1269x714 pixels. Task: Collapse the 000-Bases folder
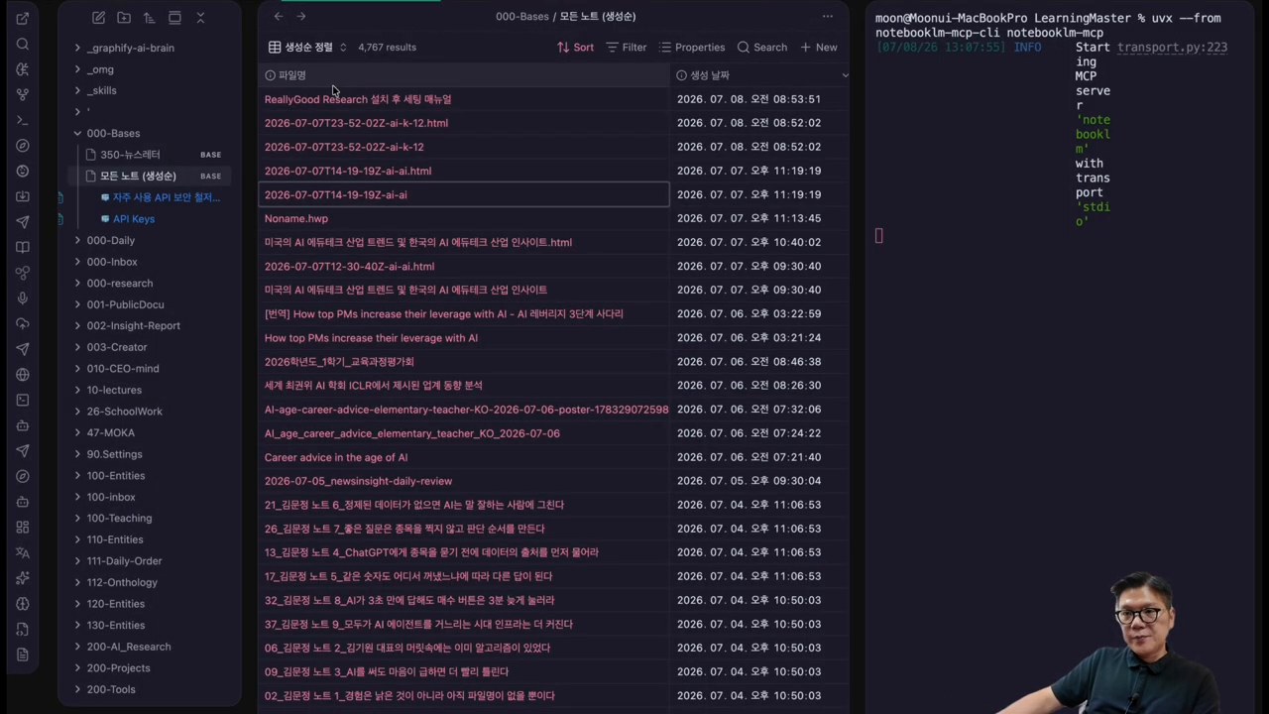coord(77,133)
